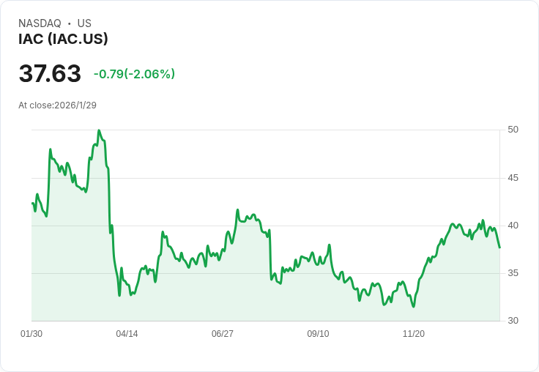This screenshot has height=372, width=539.
Task: Select the 04/14 date on the time axis
Action: [x=127, y=334]
